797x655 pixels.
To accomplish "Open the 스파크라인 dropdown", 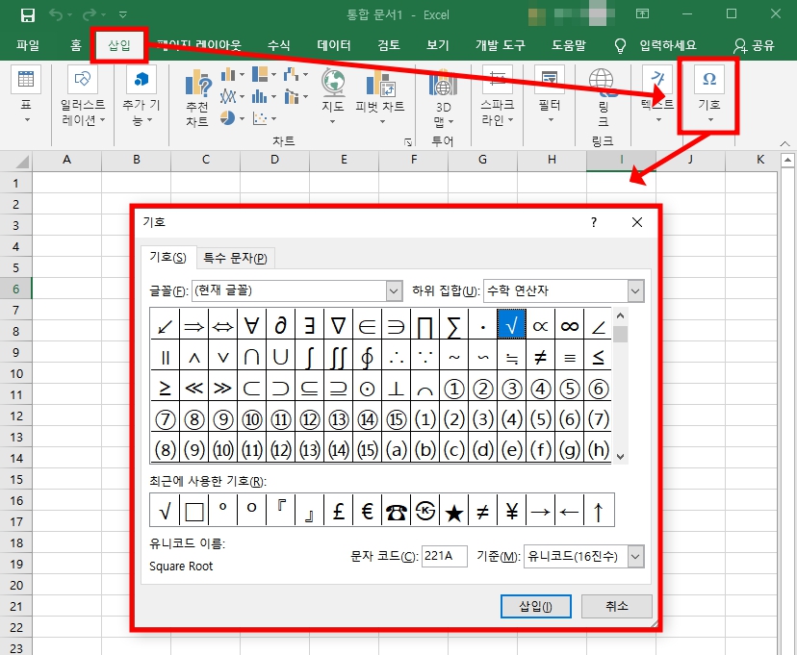I will point(497,96).
